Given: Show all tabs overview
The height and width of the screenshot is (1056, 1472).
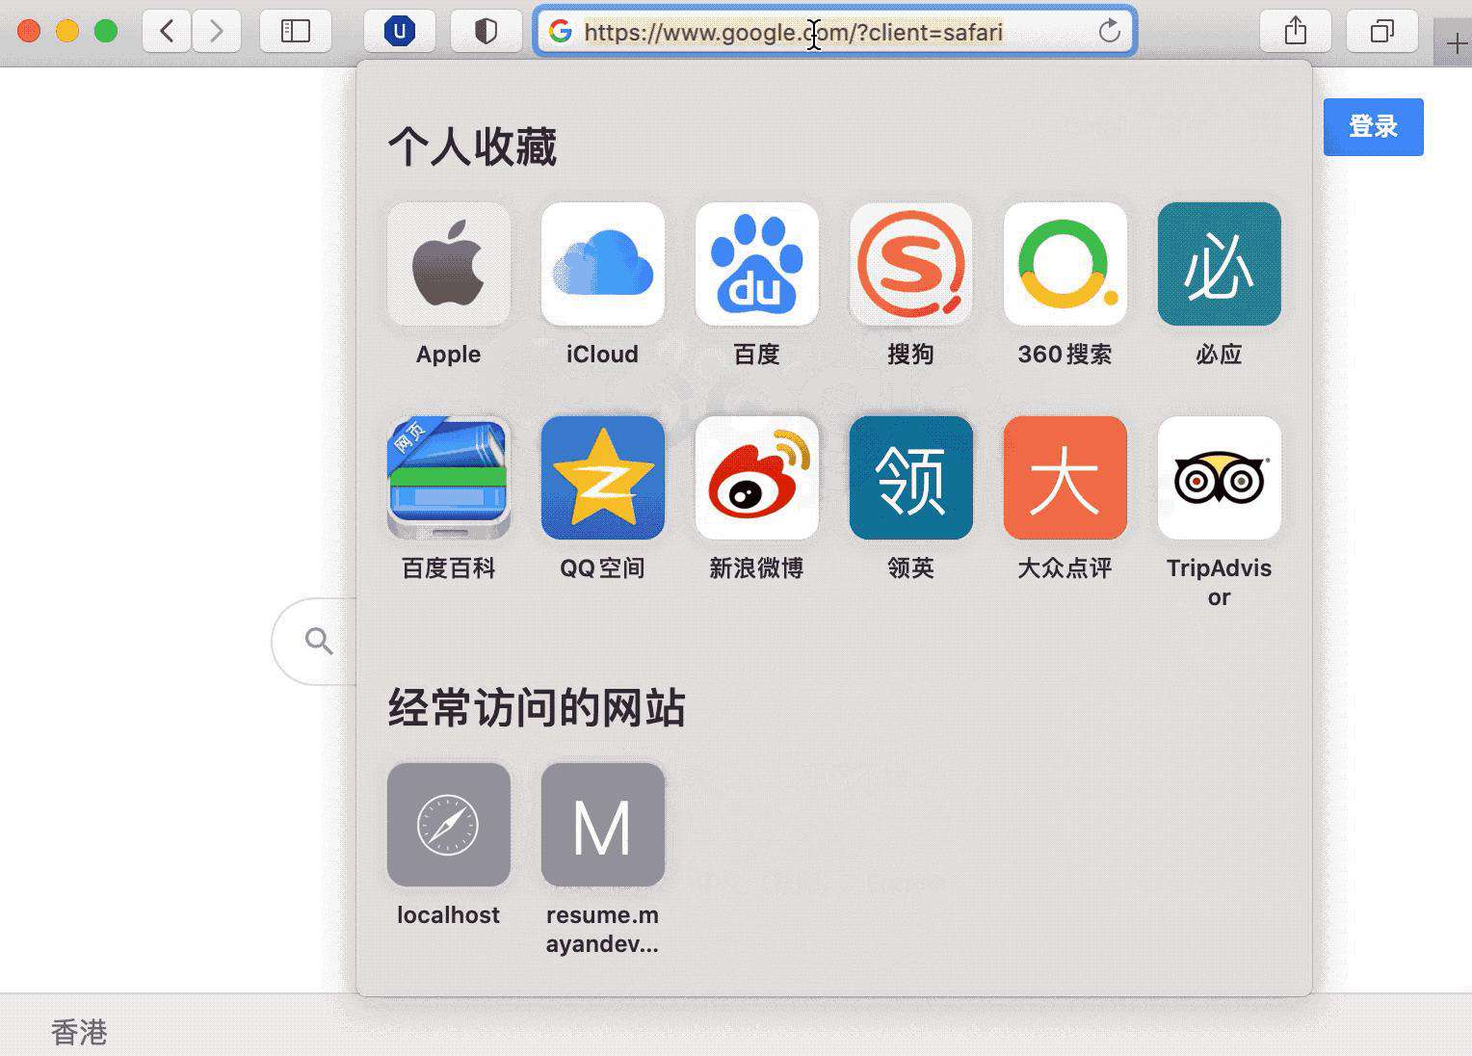Looking at the screenshot, I should pyautogui.click(x=1381, y=32).
